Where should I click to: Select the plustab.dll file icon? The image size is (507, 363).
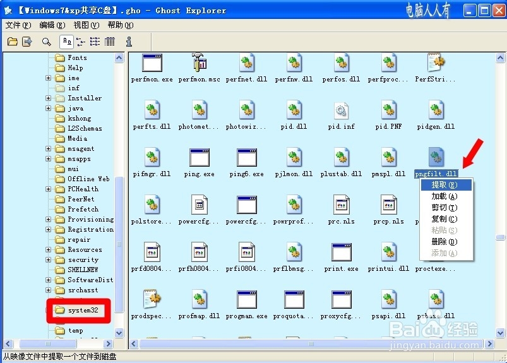pyautogui.click(x=342, y=157)
